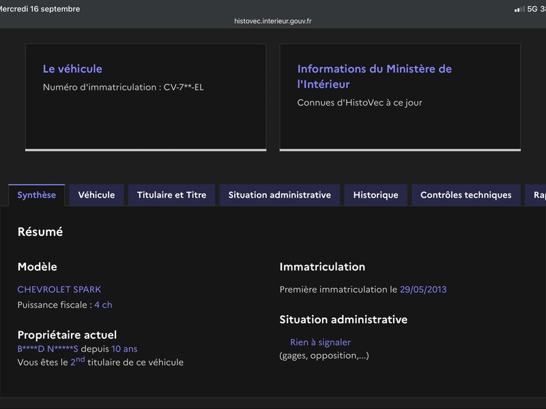Go to the Historique tab
Viewport: 546px width, 409px height.
coord(376,195)
